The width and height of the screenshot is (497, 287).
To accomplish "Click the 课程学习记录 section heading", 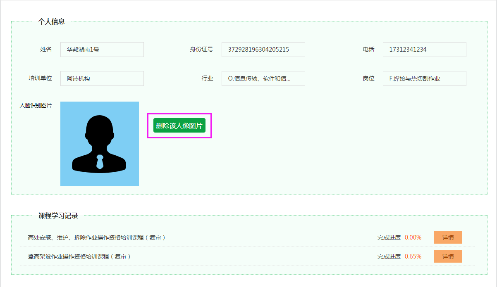I will tap(58, 216).
